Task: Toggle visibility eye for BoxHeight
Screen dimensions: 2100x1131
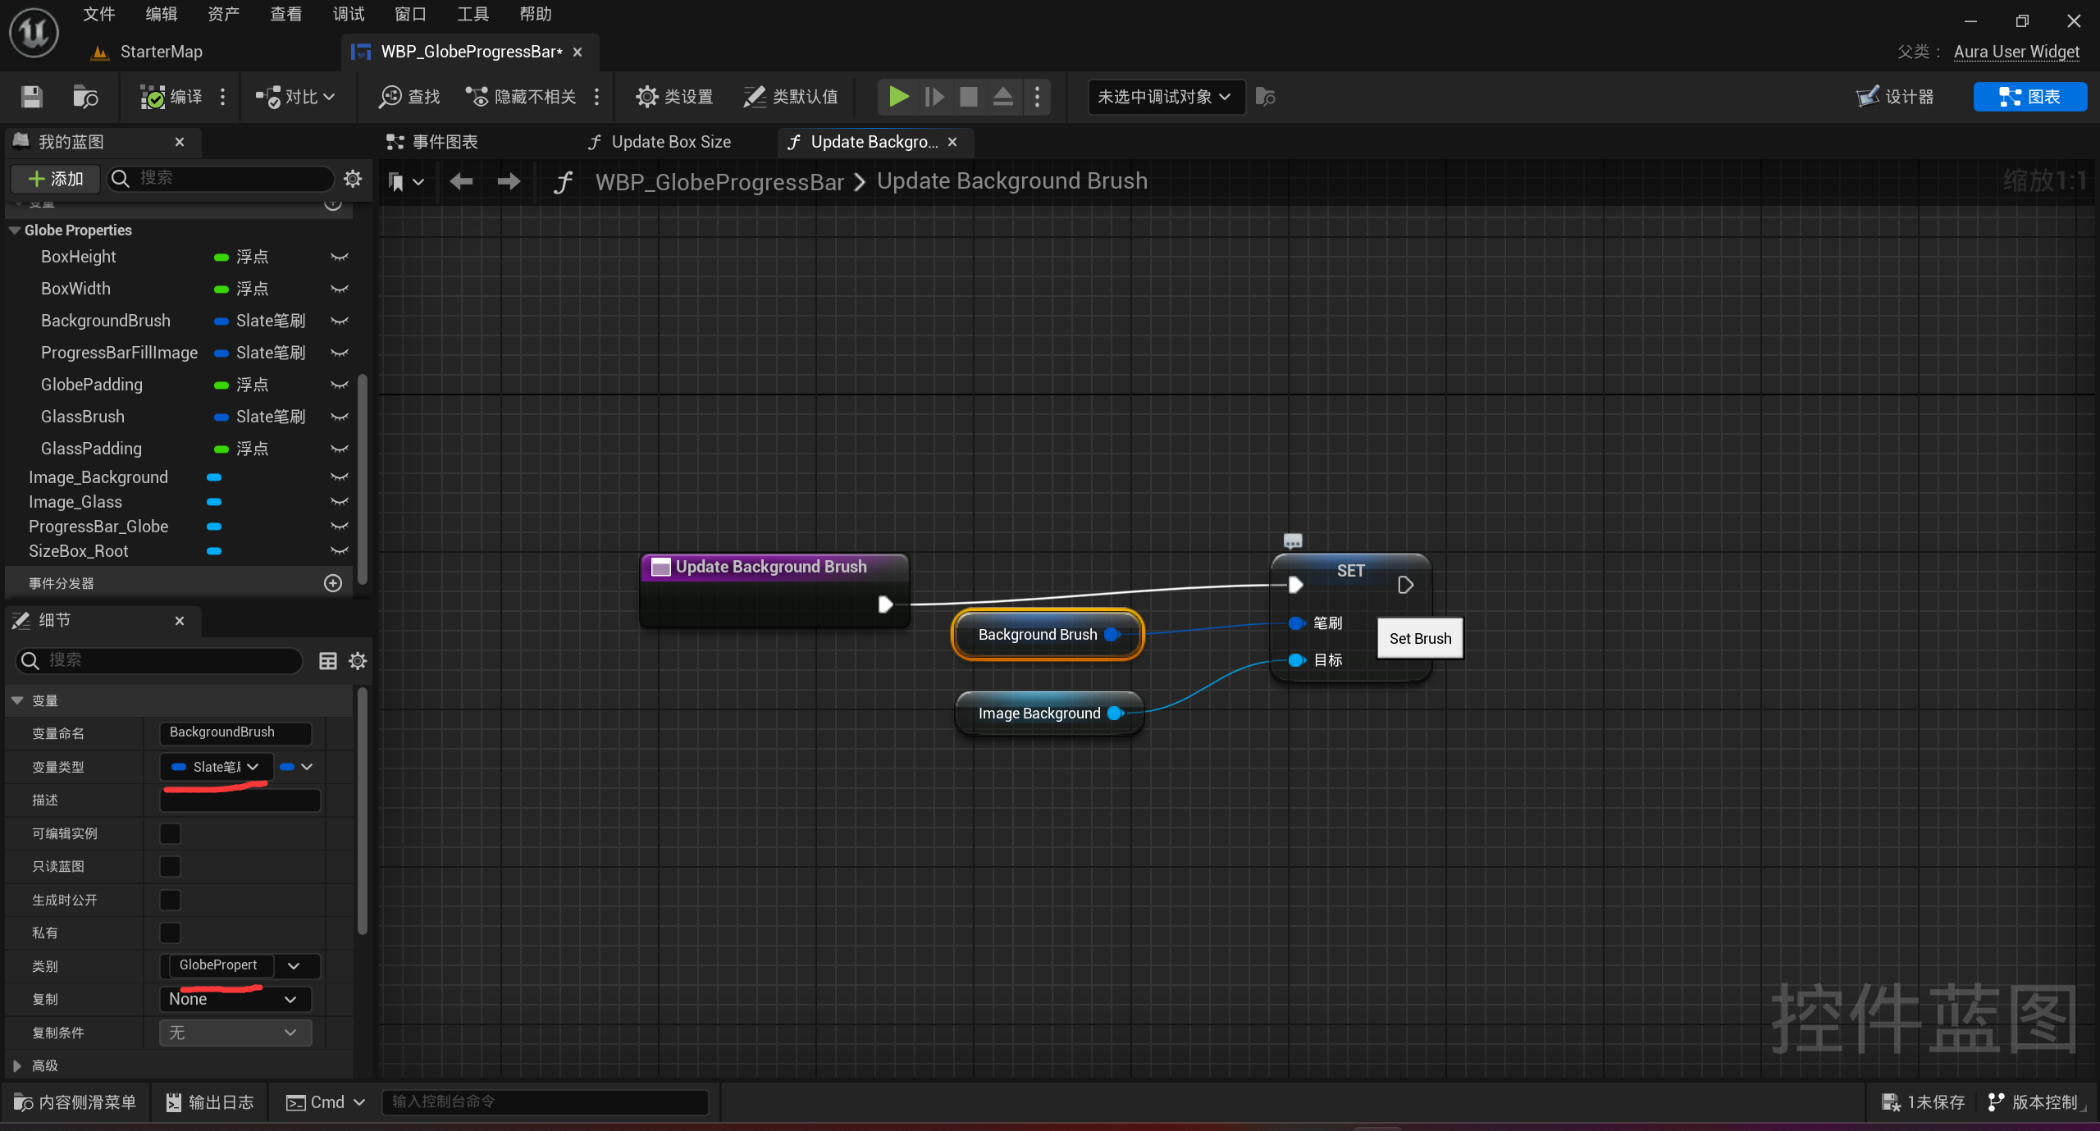Action: point(339,257)
